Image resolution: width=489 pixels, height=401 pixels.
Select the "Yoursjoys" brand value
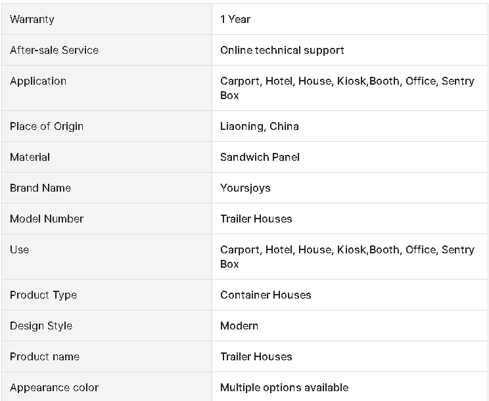tap(245, 188)
